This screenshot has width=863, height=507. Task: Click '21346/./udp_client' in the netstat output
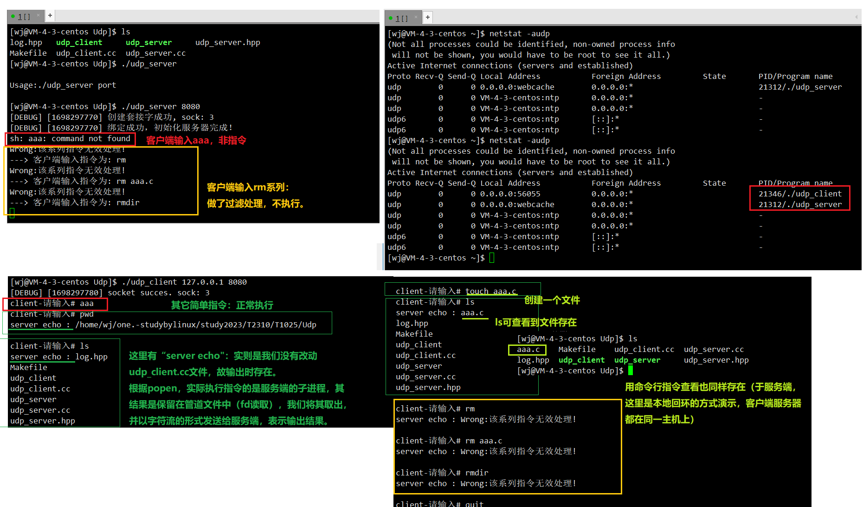[x=800, y=194]
